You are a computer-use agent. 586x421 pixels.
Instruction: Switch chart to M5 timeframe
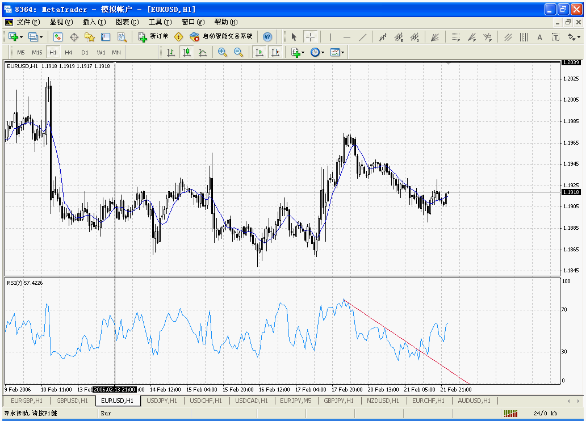pos(21,52)
